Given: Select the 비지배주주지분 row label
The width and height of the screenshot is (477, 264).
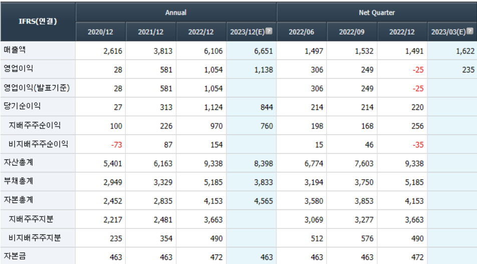Looking at the screenshot, I should point(35,237).
